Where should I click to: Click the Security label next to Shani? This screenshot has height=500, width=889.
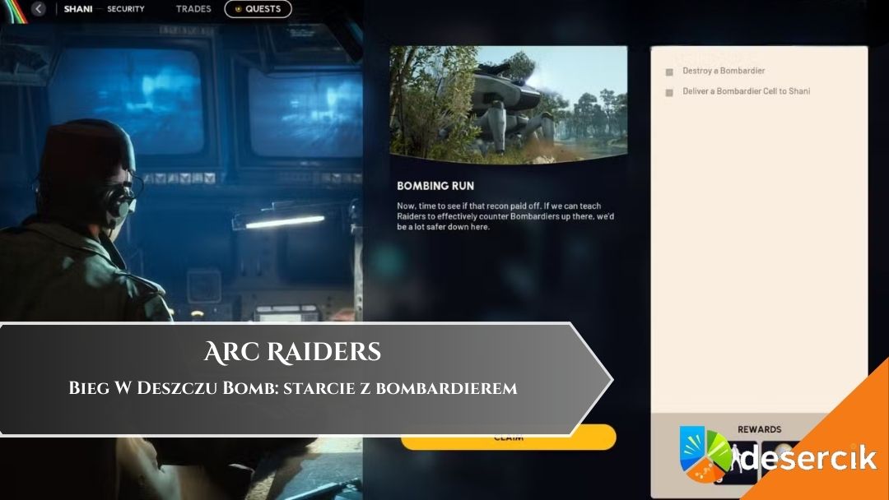coord(125,9)
